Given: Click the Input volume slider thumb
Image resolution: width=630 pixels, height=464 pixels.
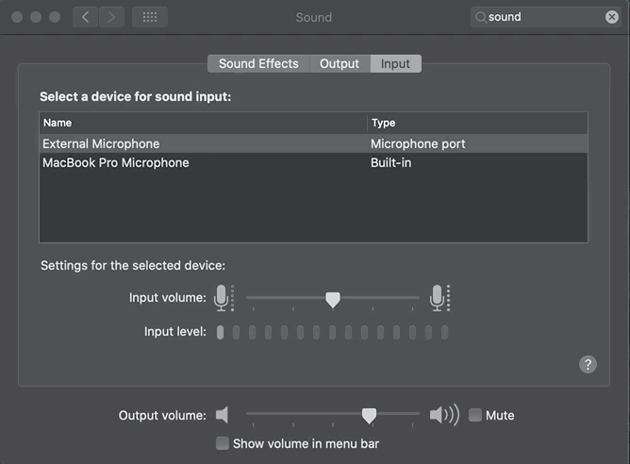Looking at the screenshot, I should (332, 299).
